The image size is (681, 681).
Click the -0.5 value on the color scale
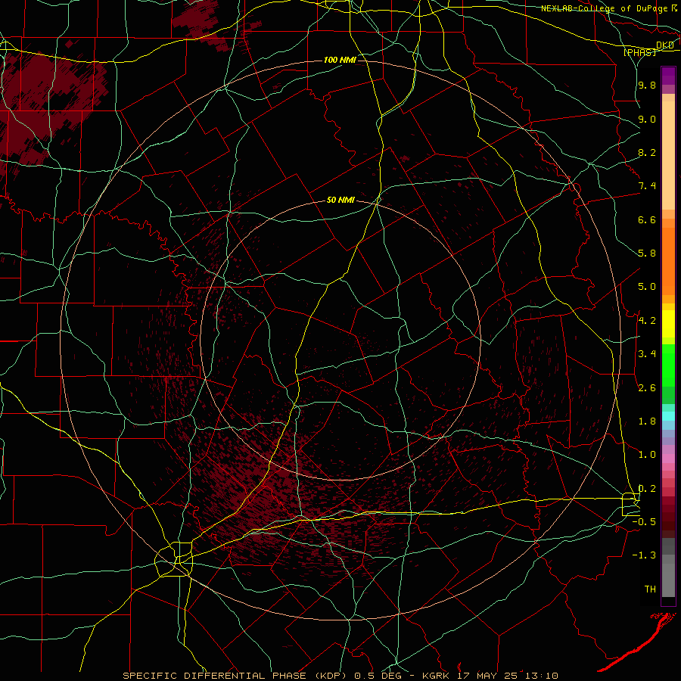pos(644,522)
